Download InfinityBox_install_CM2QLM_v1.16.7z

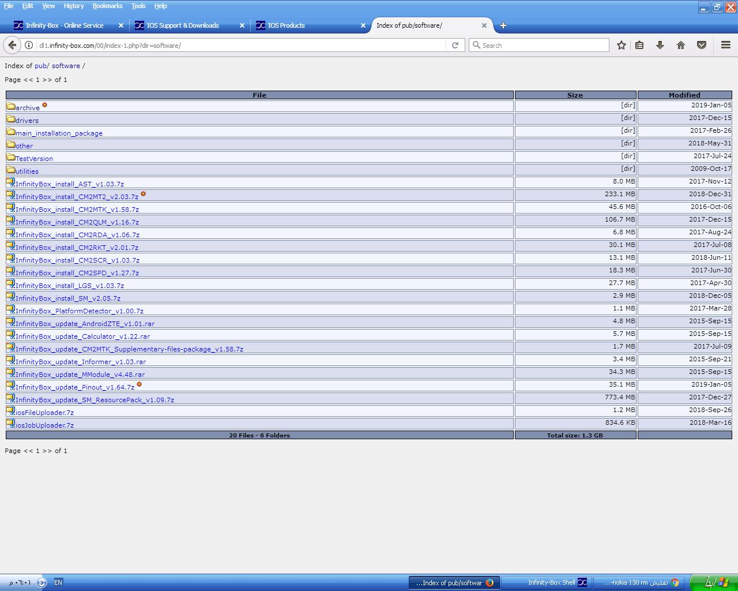pyautogui.click(x=77, y=222)
